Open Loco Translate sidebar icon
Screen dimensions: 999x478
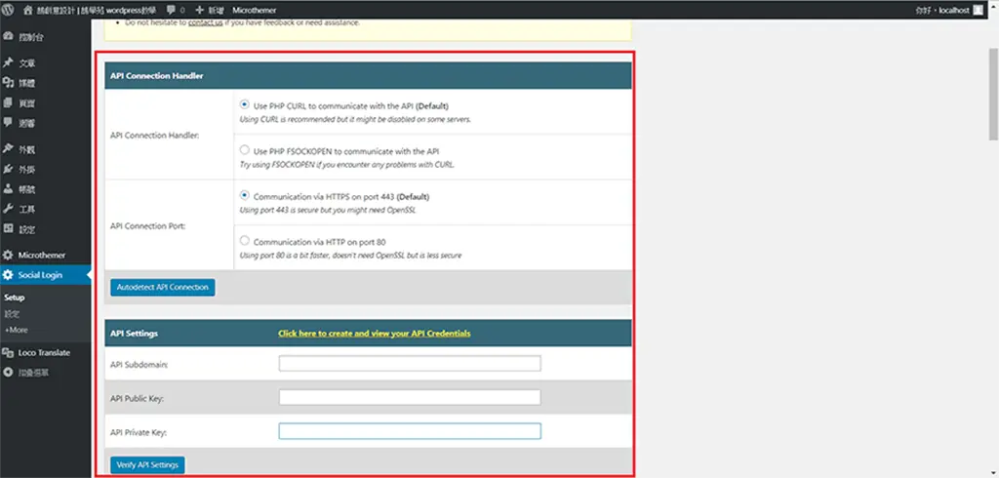(8, 352)
